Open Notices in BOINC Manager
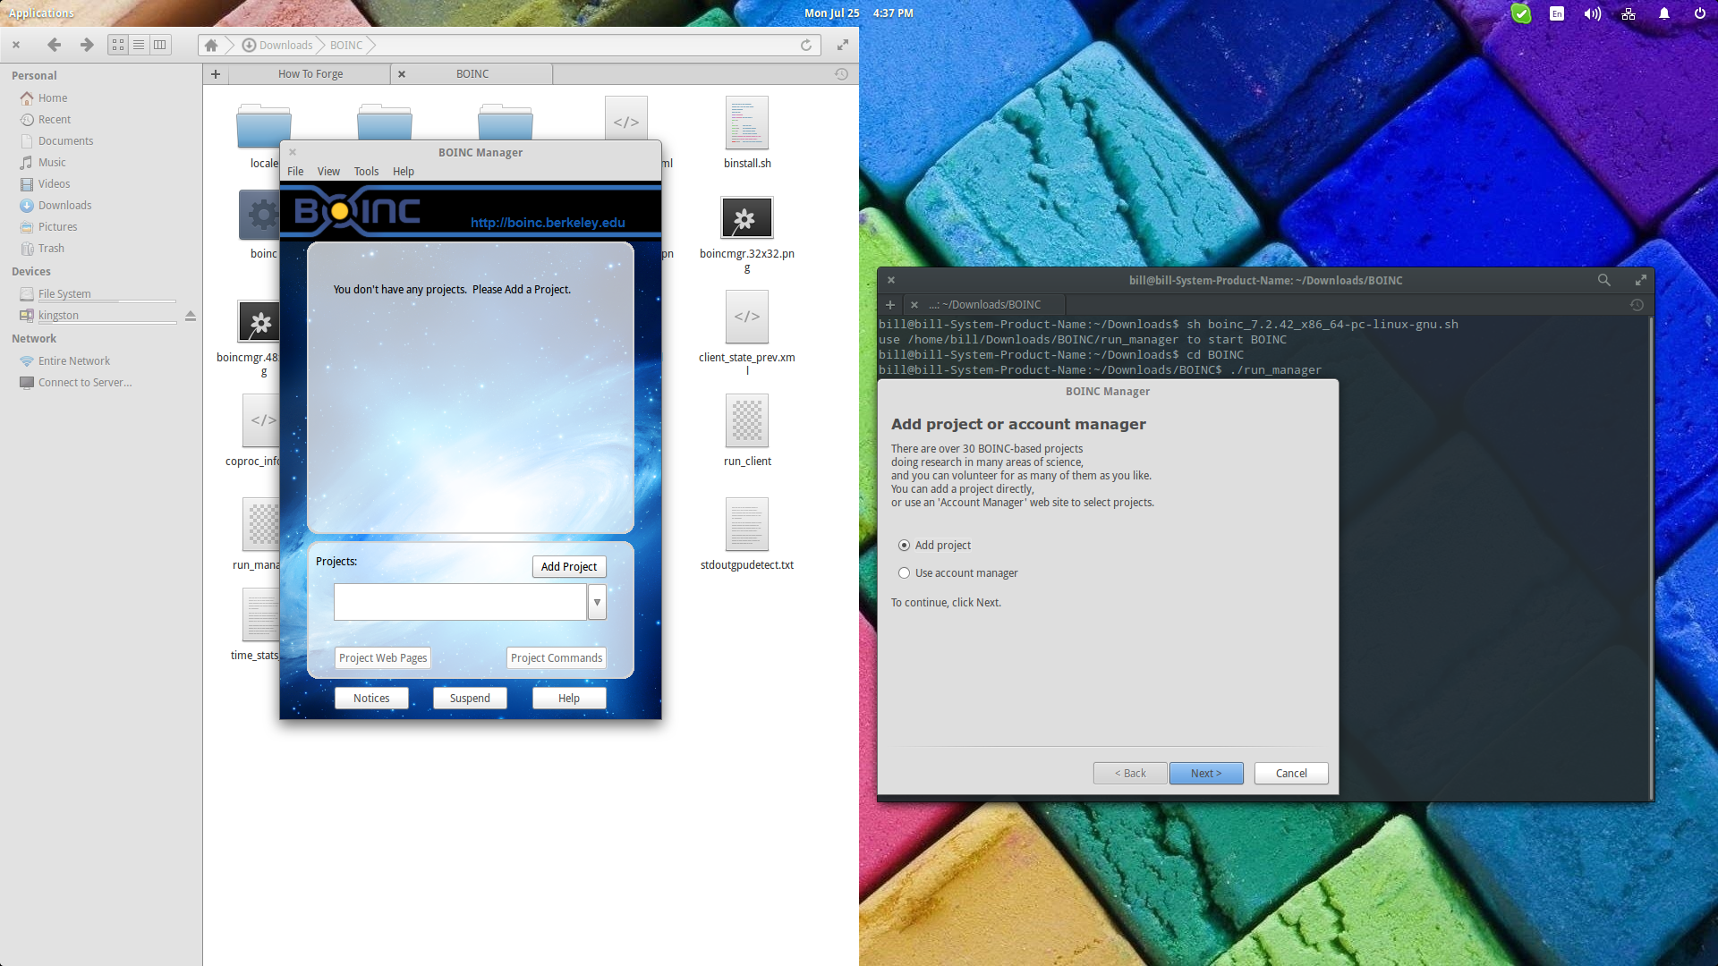Screen dimensions: 1718x966 click(x=371, y=699)
